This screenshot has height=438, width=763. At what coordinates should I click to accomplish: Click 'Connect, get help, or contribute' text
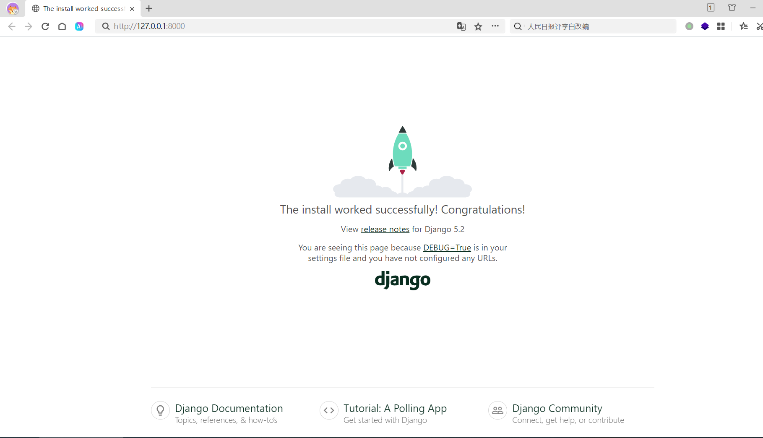coord(568,420)
